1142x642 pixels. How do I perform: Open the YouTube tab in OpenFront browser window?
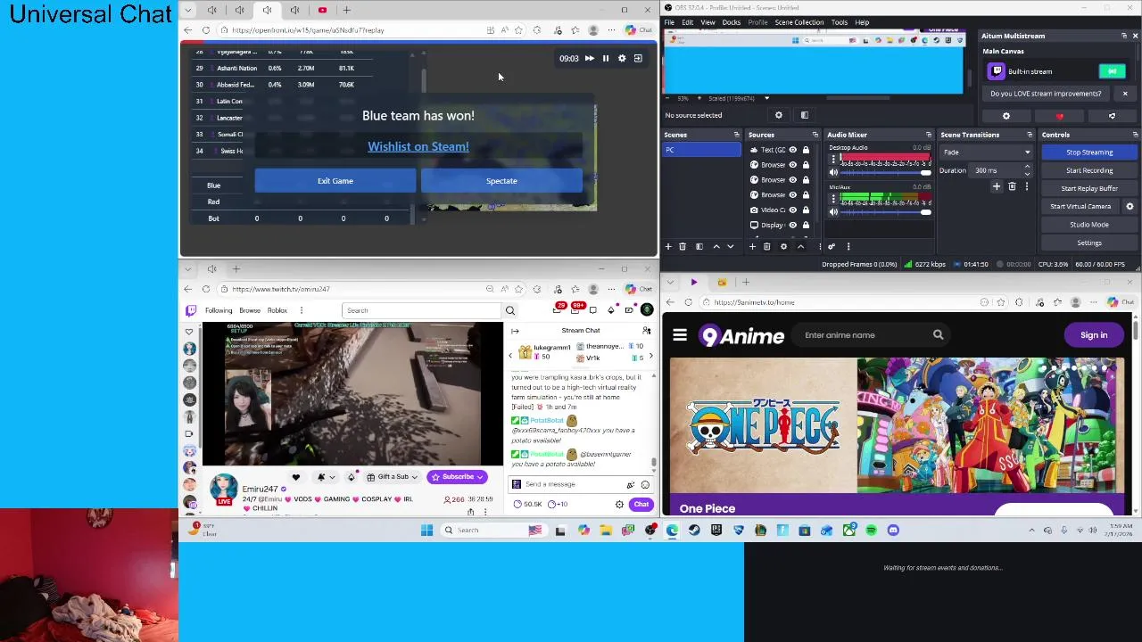tap(322, 10)
